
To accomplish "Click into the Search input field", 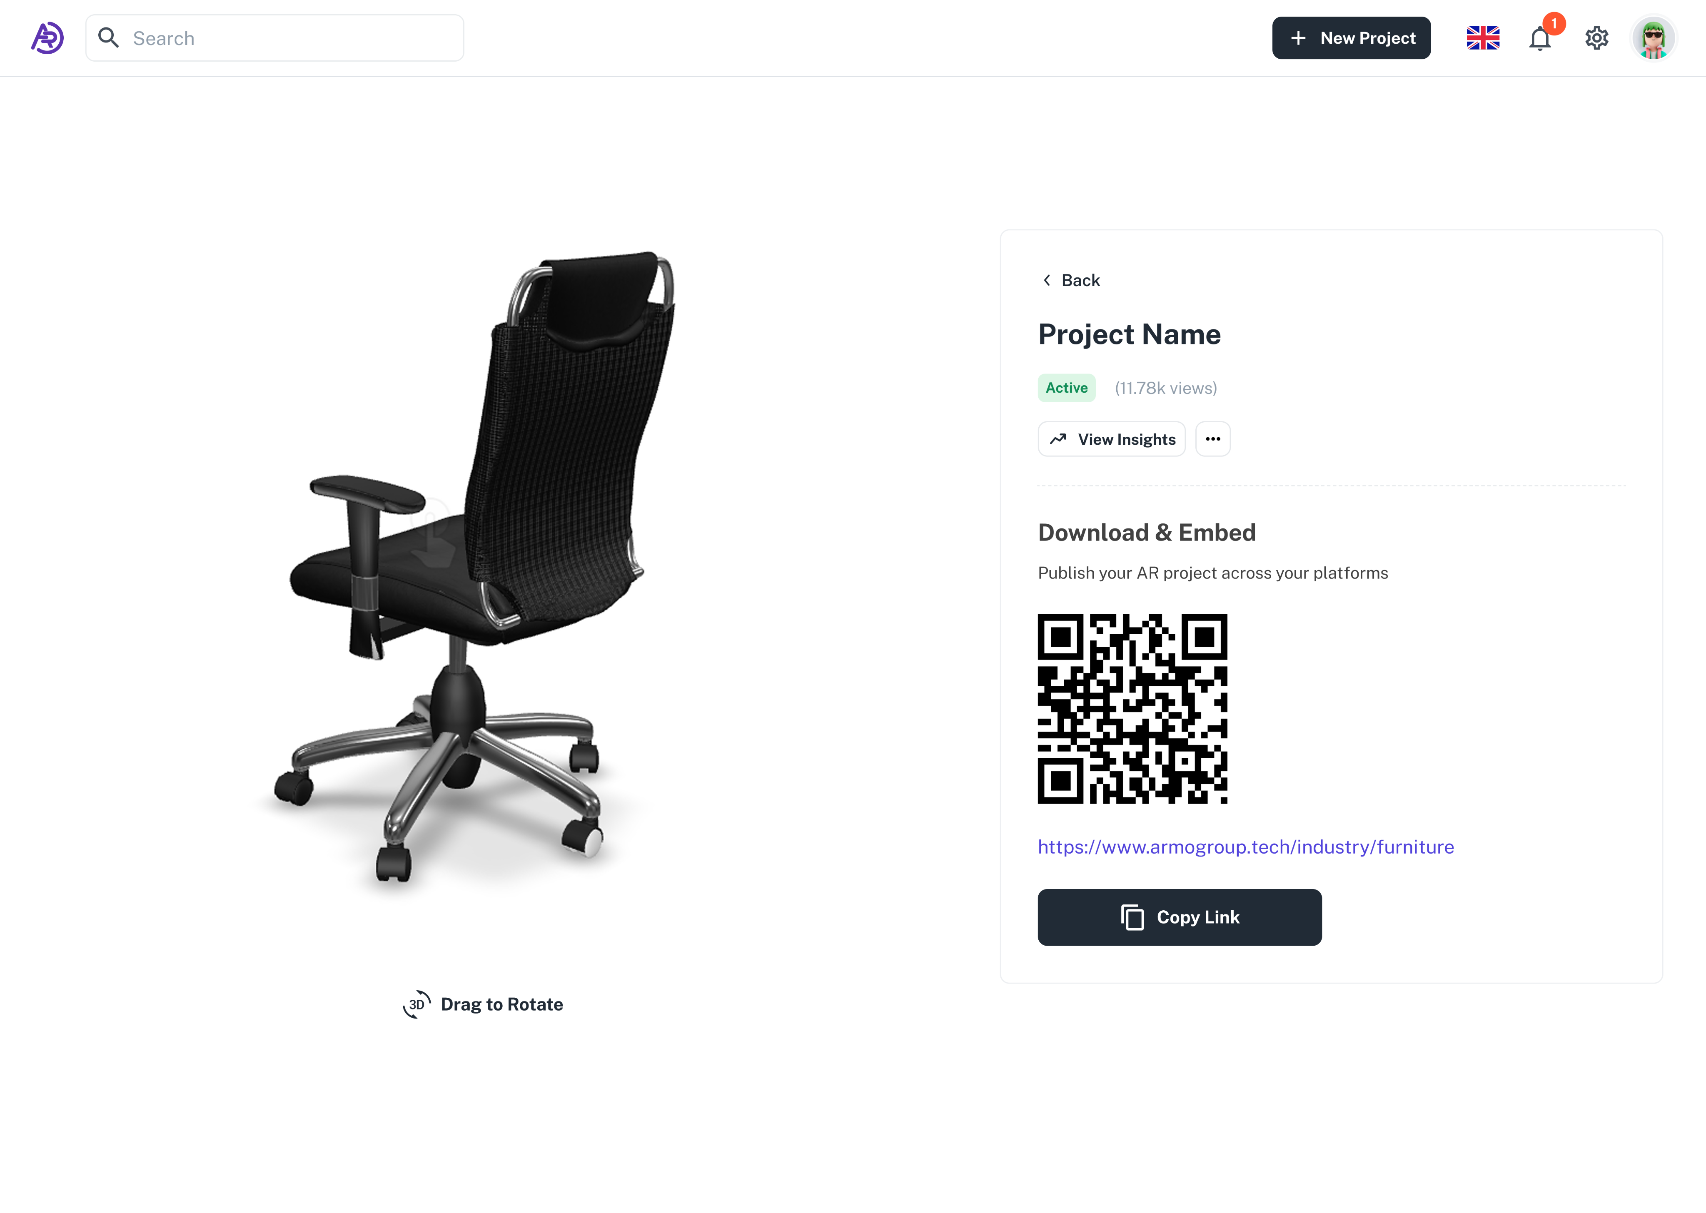I will coord(274,38).
